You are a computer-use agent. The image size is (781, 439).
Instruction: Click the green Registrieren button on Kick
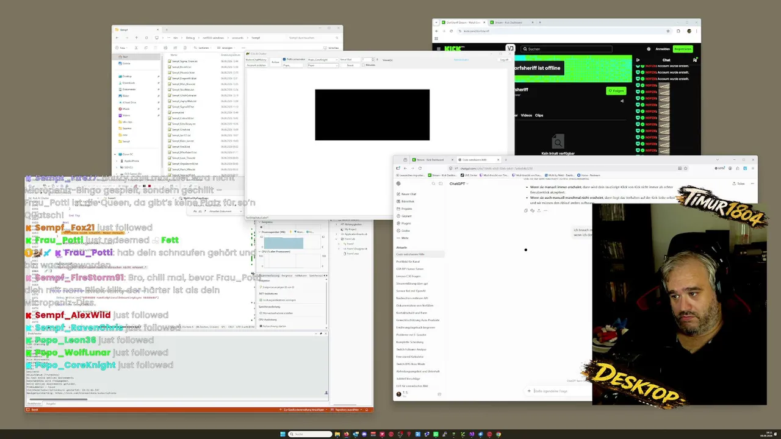pos(683,49)
